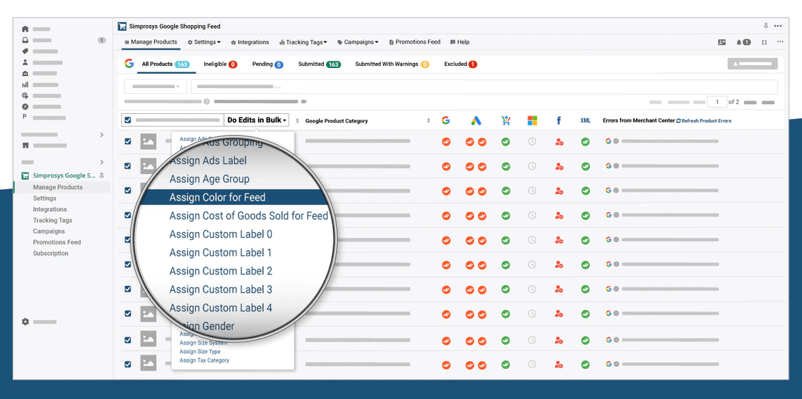Viewport: 802px width, 399px height.
Task: Choose Assign Size Type menu entry
Action: click(x=200, y=352)
